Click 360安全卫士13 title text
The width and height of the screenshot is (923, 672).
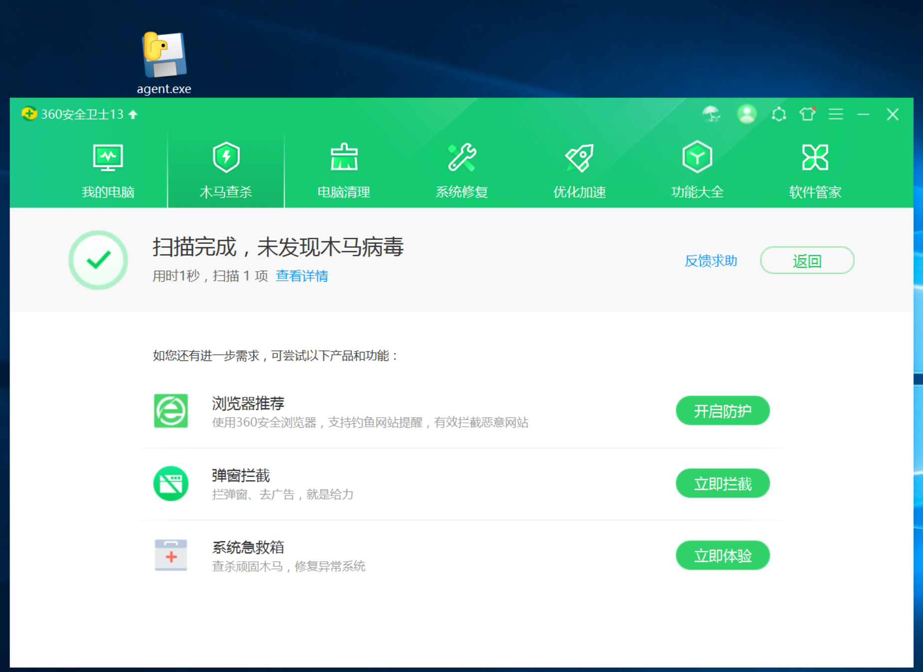click(x=82, y=114)
